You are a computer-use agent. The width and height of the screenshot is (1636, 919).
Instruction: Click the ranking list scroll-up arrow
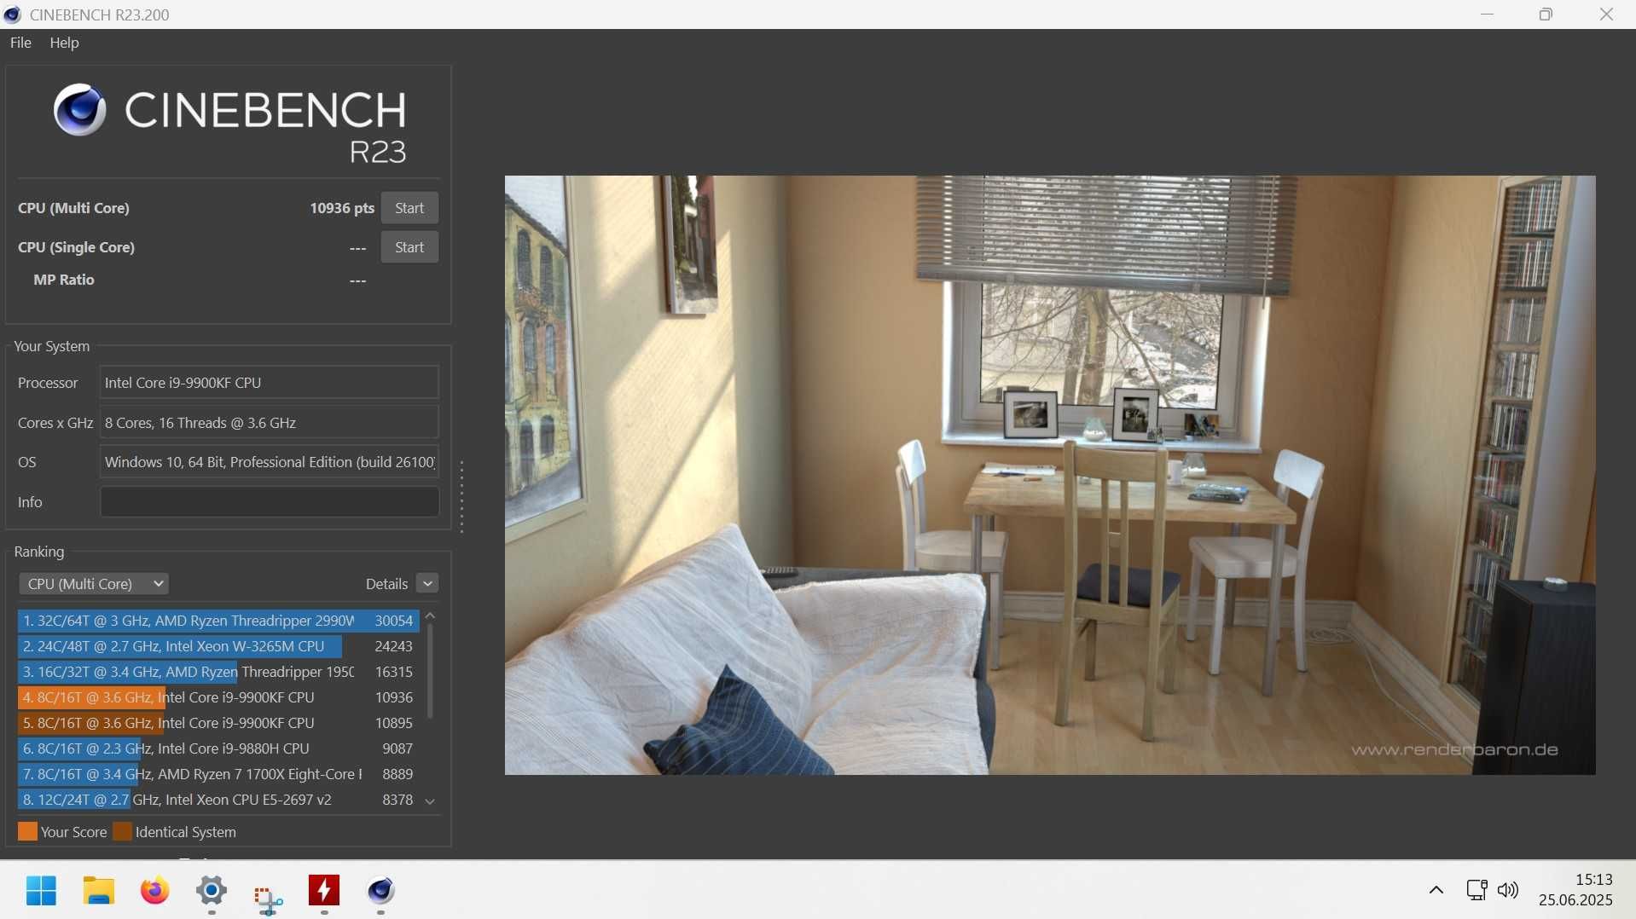coord(431,616)
